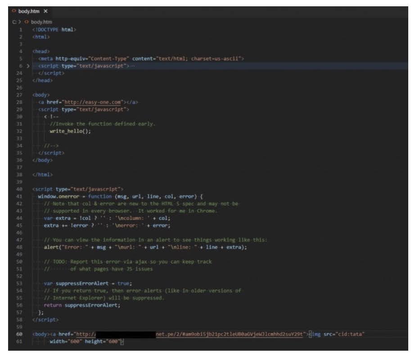
Task: Click the comment 'Invoke the function defined early'
Action: point(103,124)
